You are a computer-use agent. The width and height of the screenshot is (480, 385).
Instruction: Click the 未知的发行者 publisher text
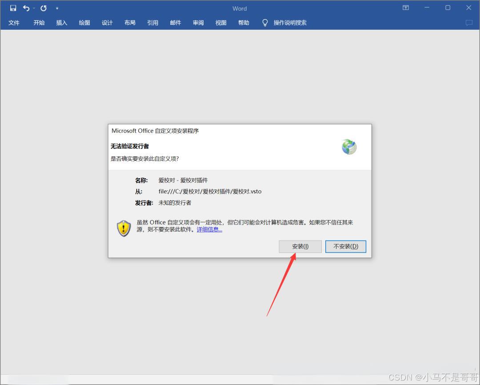(x=175, y=203)
